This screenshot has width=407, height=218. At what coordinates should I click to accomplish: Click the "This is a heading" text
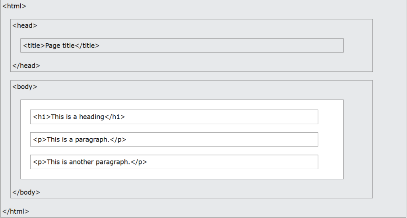78,117
